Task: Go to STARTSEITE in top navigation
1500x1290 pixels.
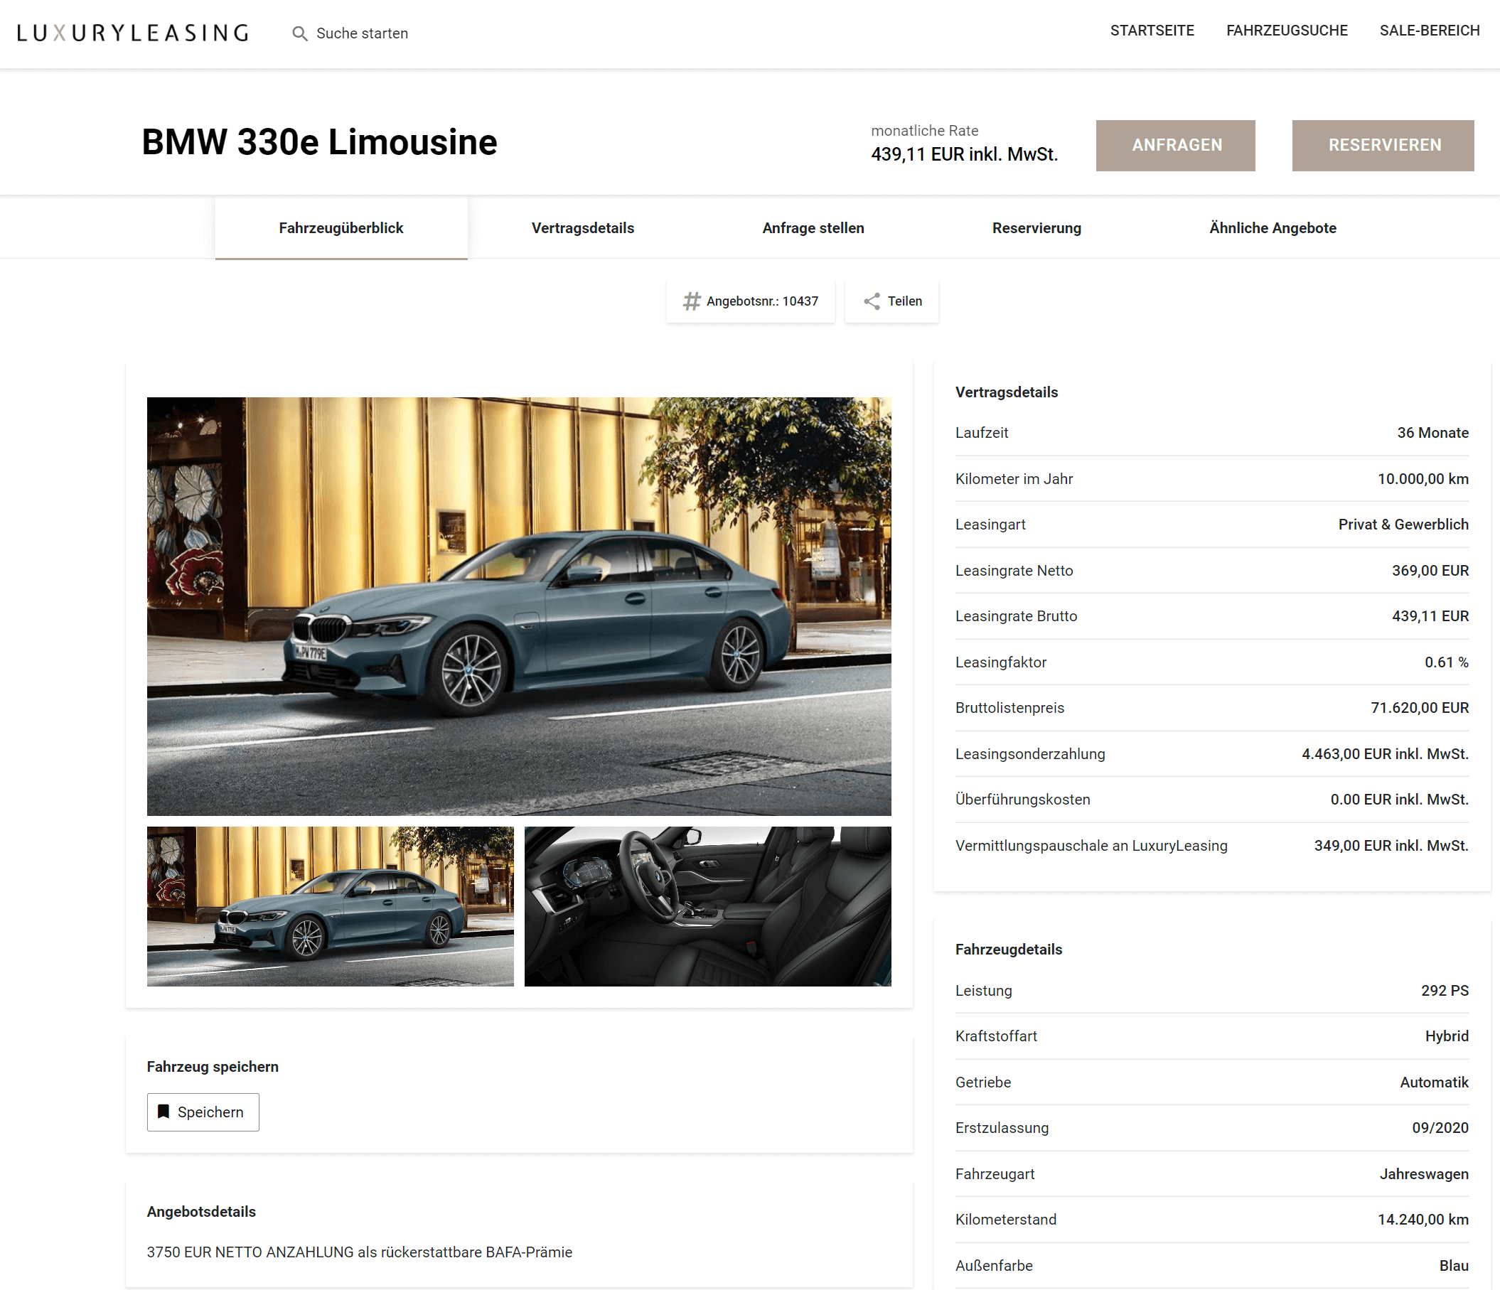Action: [1152, 31]
